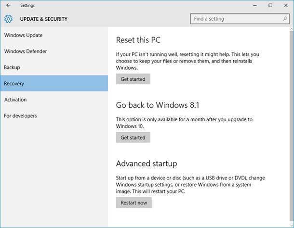This screenshot has width=294, height=228.
Task: Close the Settings window
Action: (x=286, y=5)
